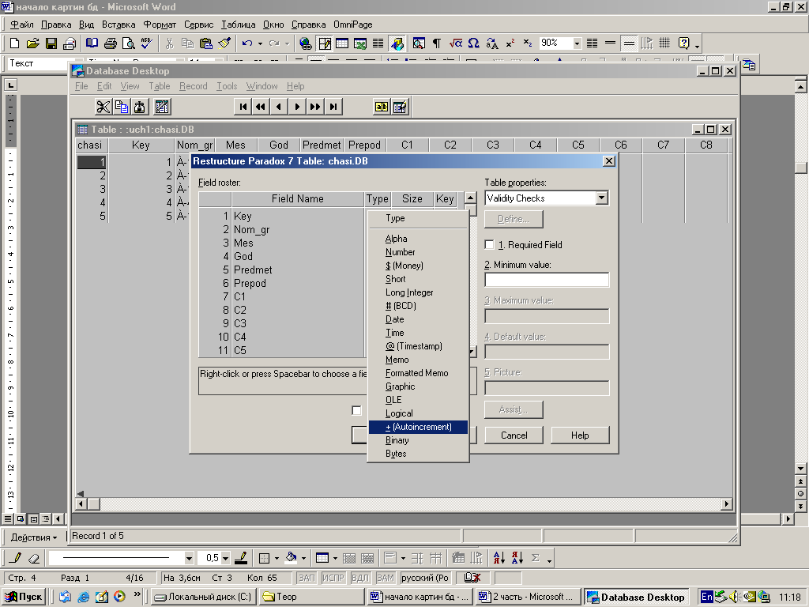Select the table Eraser tool
This screenshot has width=809, height=607.
pos(33,558)
